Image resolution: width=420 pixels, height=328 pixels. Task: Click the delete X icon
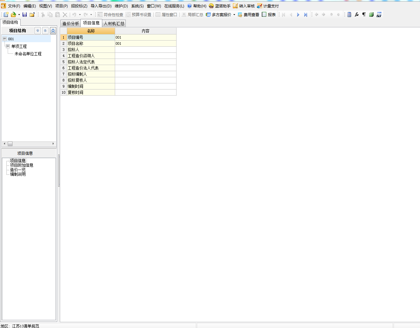65,14
